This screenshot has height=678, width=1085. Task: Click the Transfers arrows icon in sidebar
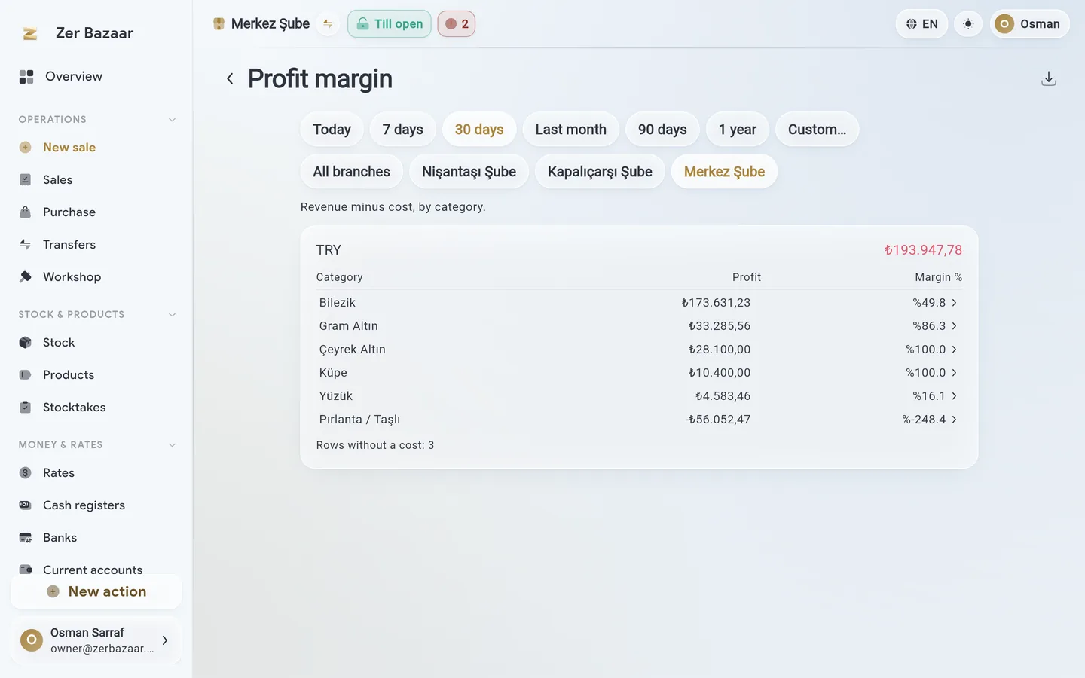(x=25, y=245)
